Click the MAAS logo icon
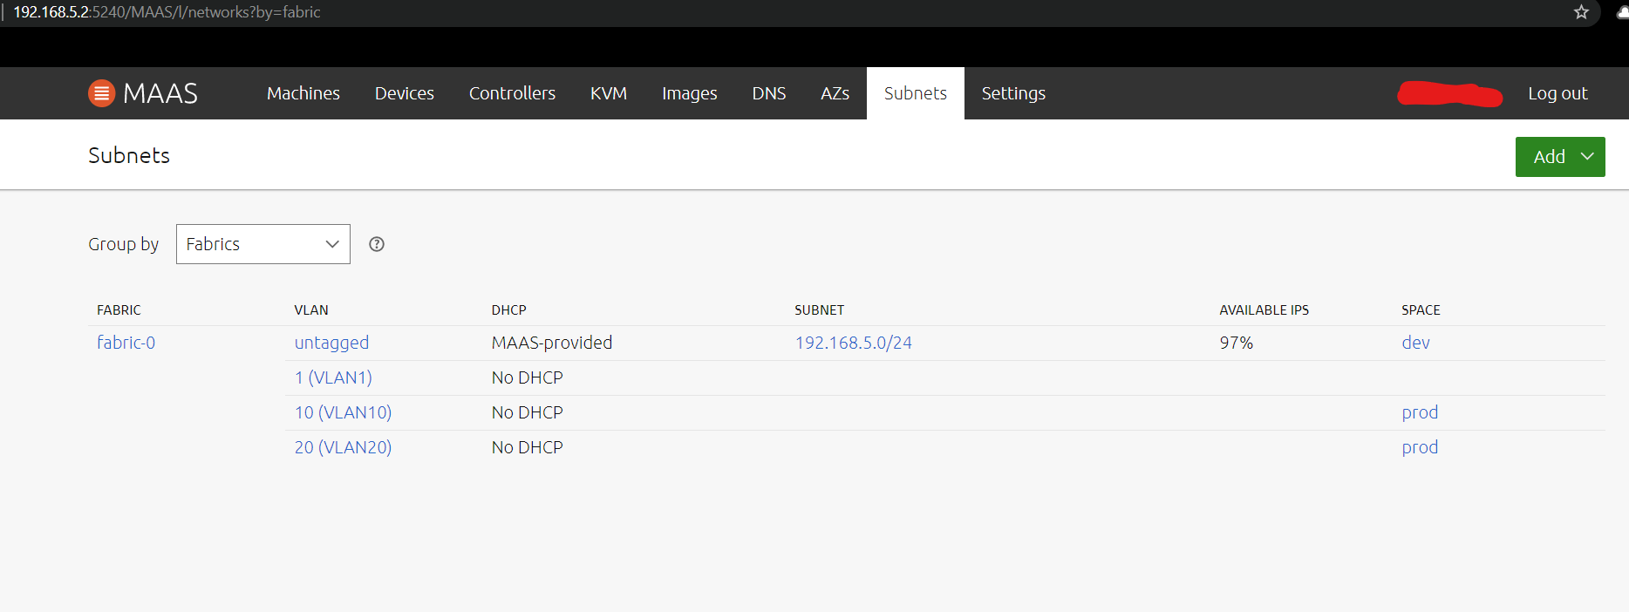The width and height of the screenshot is (1629, 612). click(x=102, y=93)
